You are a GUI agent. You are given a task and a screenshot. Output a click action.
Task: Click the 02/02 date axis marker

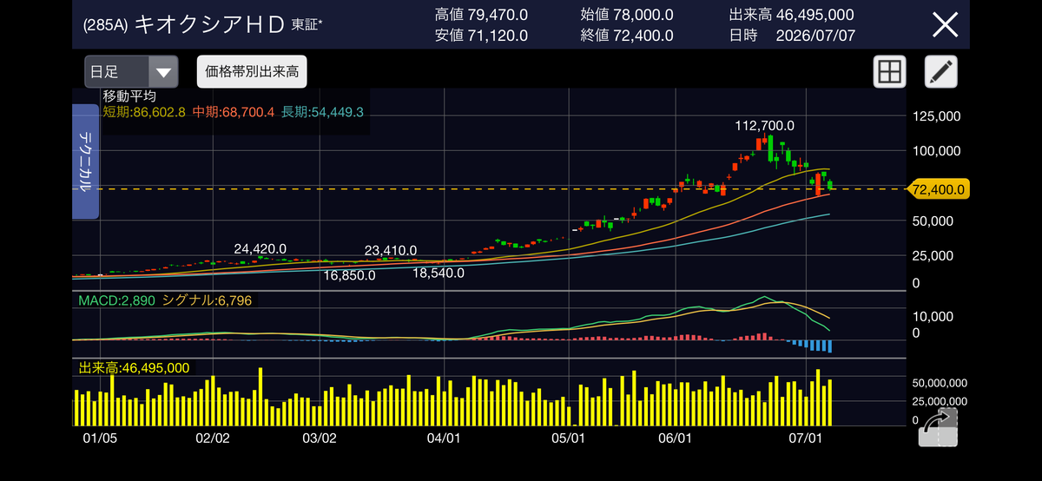click(x=212, y=438)
